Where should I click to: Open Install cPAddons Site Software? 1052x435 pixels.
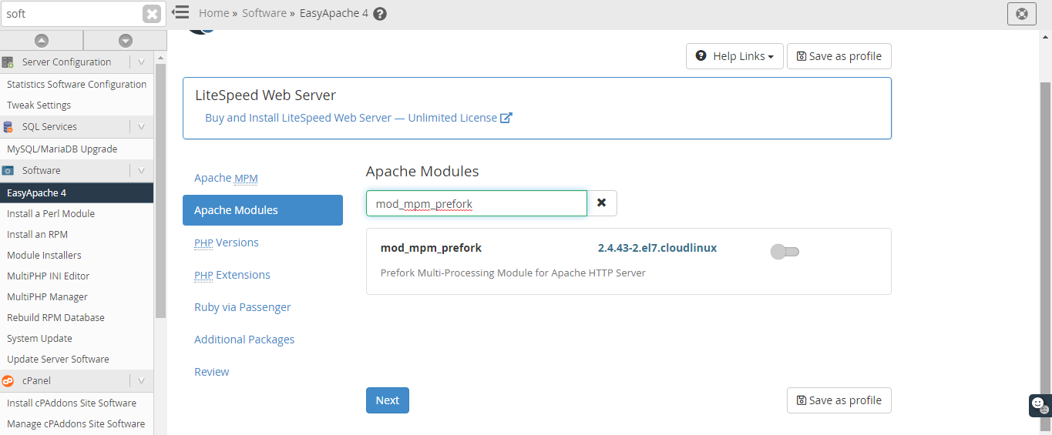[x=72, y=403]
